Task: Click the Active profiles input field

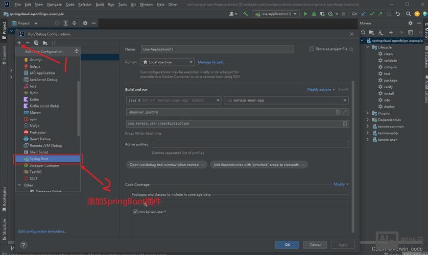Action: pyautogui.click(x=250, y=144)
